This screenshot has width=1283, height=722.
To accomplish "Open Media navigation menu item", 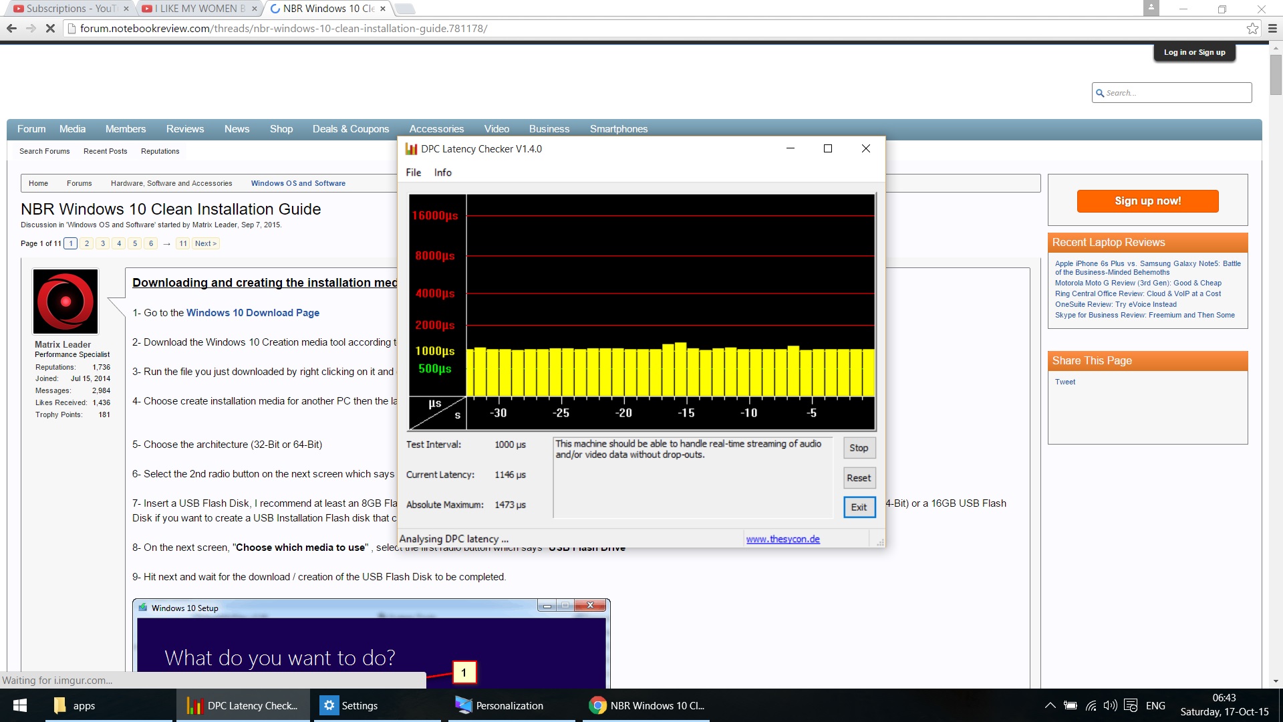I will [x=72, y=129].
